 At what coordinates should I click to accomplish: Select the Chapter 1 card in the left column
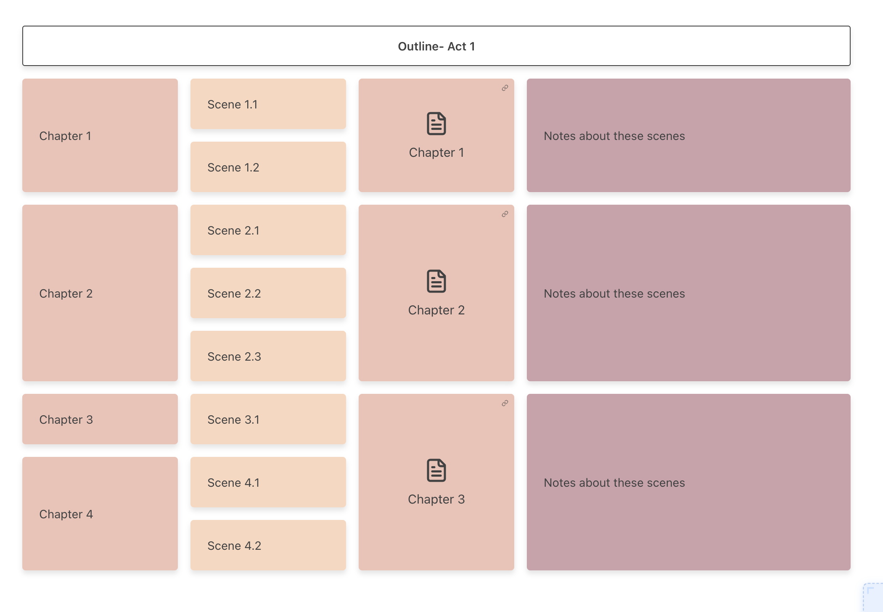(100, 135)
